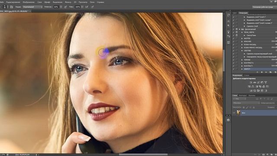This screenshot has height=156, width=277.
Task: Click the 60% opacity input field
Action: point(56,7)
